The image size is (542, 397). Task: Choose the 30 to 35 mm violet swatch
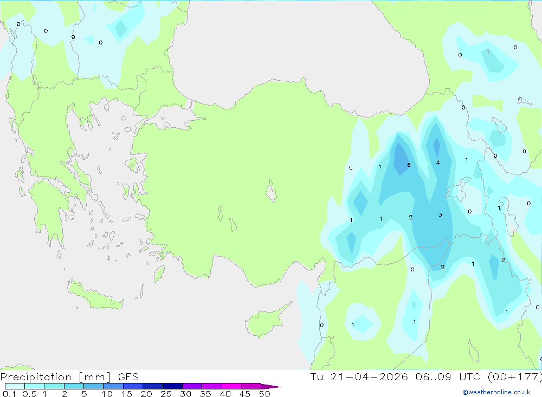pos(192,386)
